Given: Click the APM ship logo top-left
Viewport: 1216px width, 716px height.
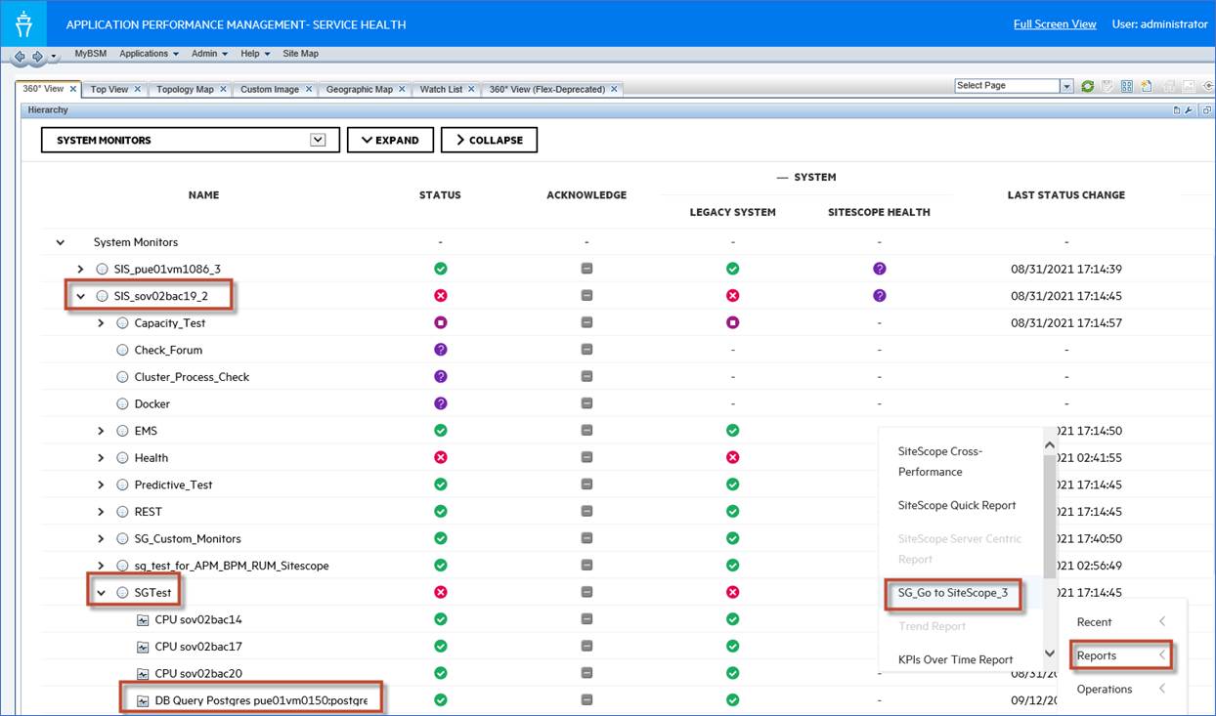Looking at the screenshot, I should tap(23, 23).
